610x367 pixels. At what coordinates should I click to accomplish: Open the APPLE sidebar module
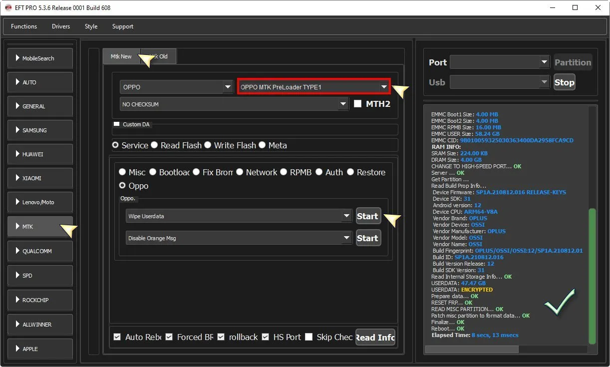[40, 349]
